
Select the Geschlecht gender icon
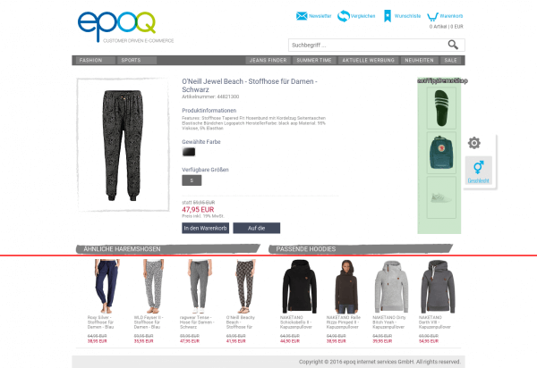tap(479, 167)
